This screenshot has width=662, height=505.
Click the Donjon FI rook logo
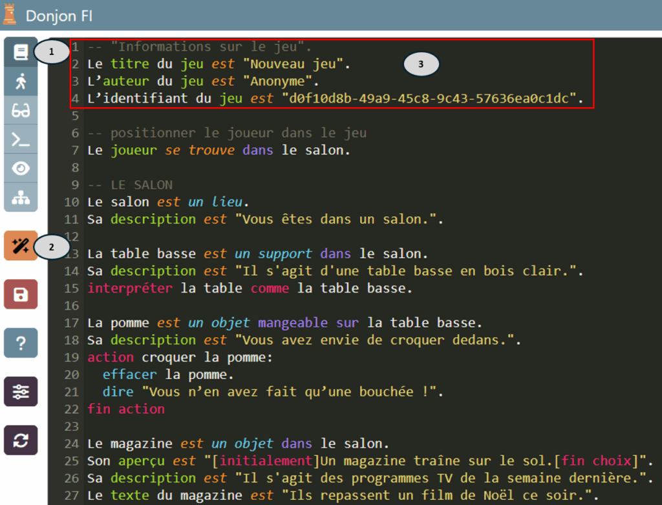point(9,14)
